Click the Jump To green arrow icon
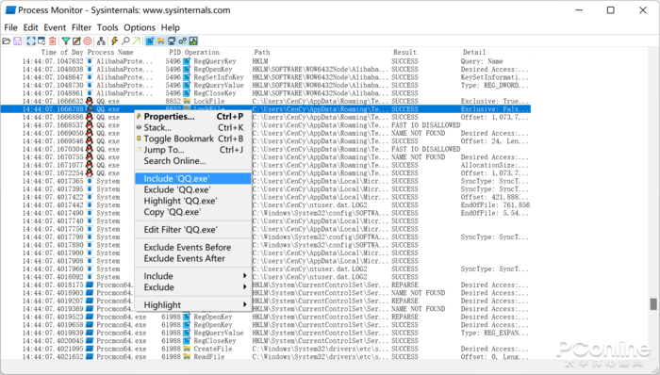660x375 pixels. (137, 41)
